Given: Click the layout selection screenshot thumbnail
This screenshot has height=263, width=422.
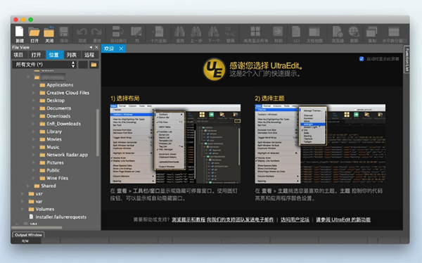Looking at the screenshot, I should click(175, 143).
